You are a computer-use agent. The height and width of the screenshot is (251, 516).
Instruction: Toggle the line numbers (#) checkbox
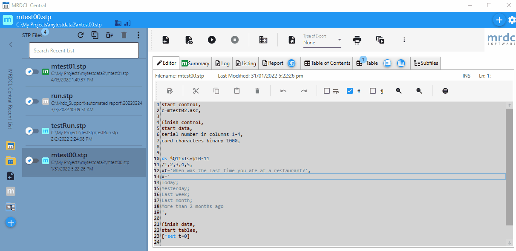(x=350, y=91)
